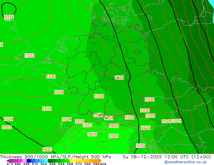
Task: Click the 1036 pressure label
Action: 9,17
